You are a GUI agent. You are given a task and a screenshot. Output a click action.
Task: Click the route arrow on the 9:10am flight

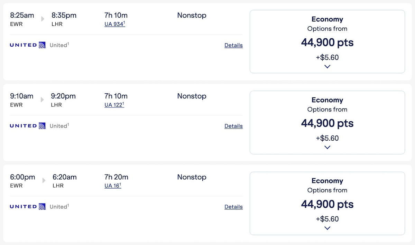point(43,100)
